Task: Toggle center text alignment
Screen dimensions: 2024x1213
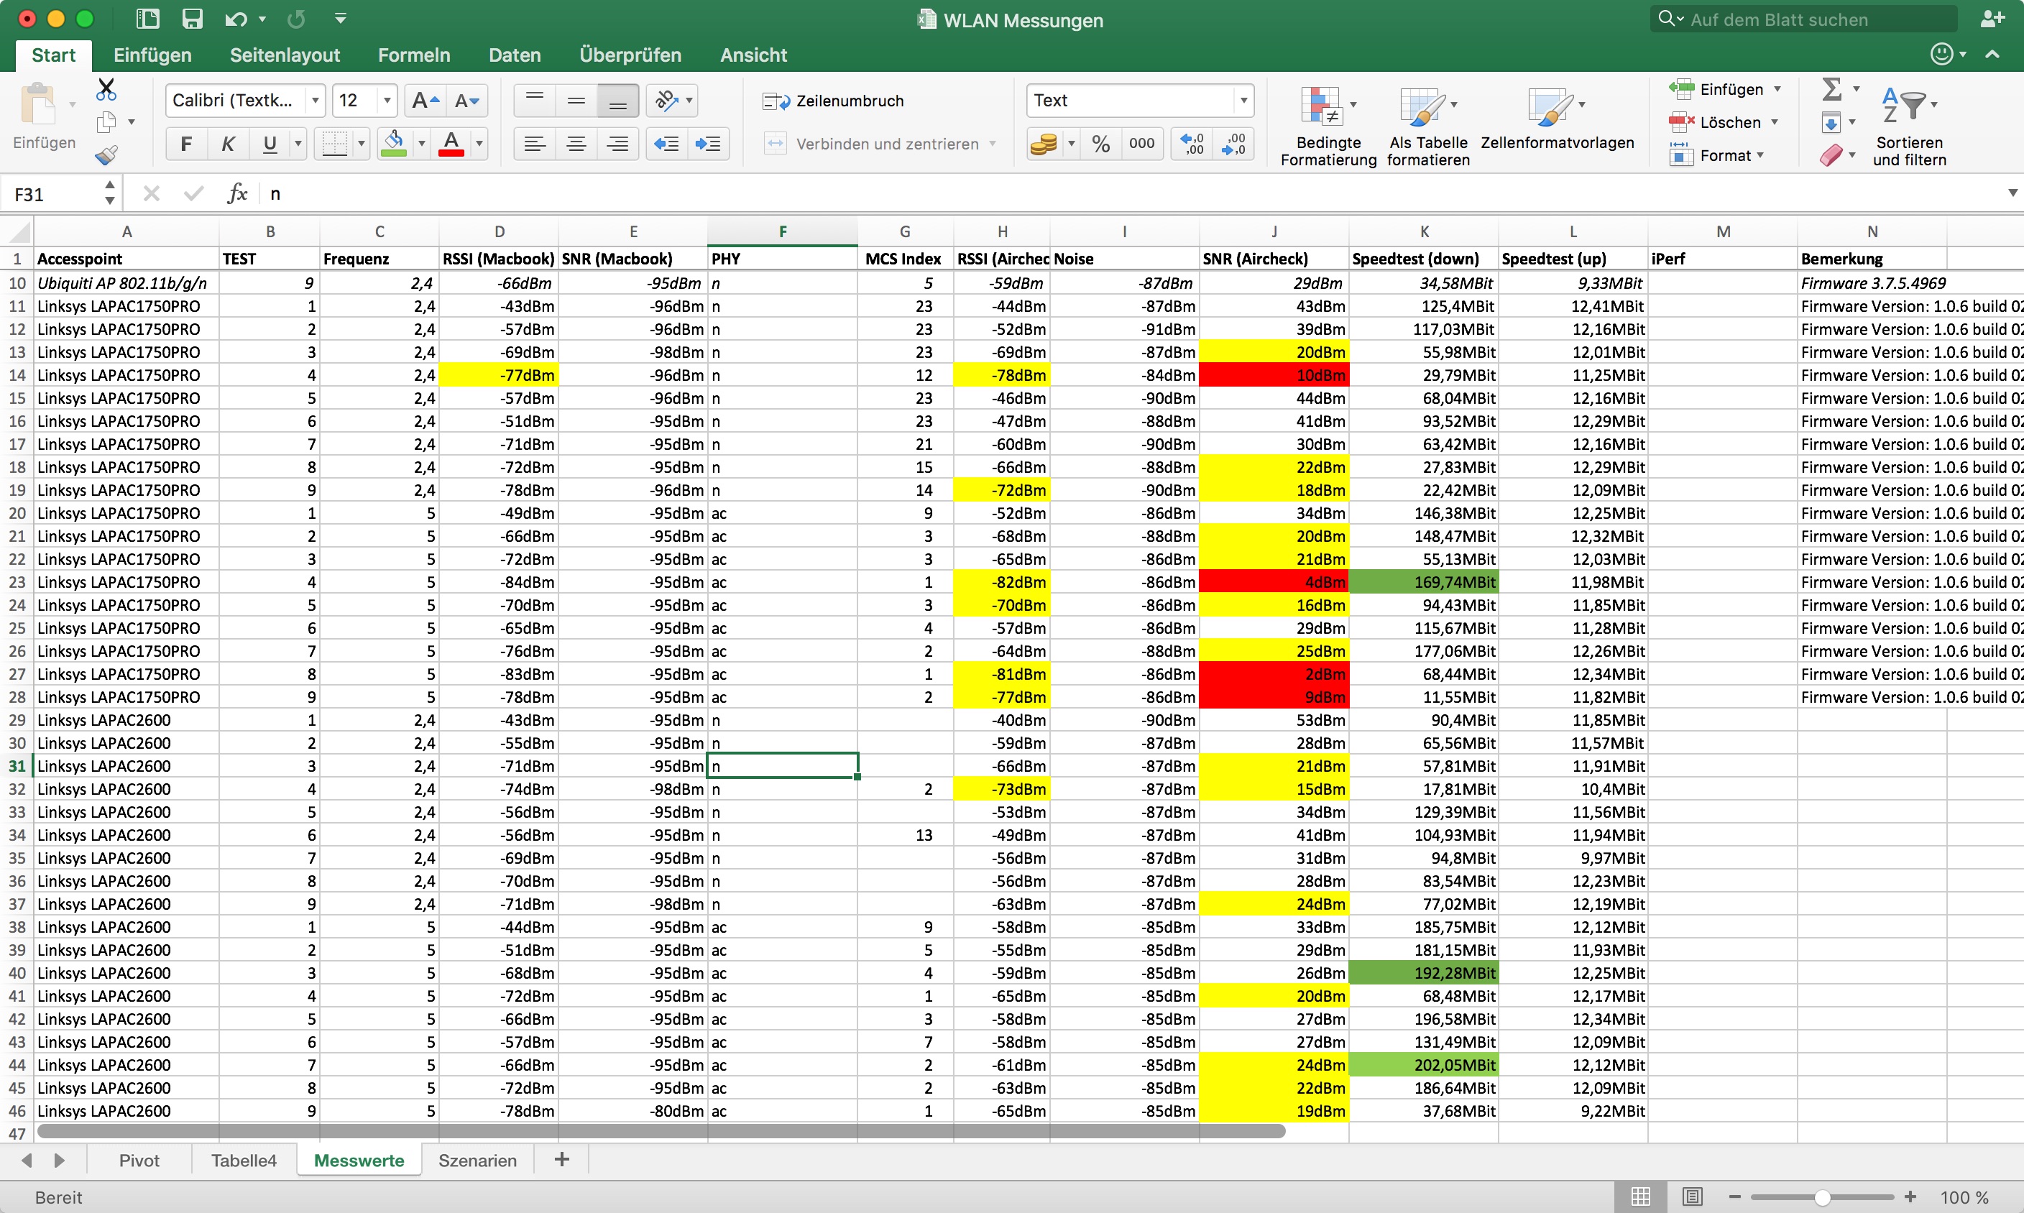Action: click(576, 144)
